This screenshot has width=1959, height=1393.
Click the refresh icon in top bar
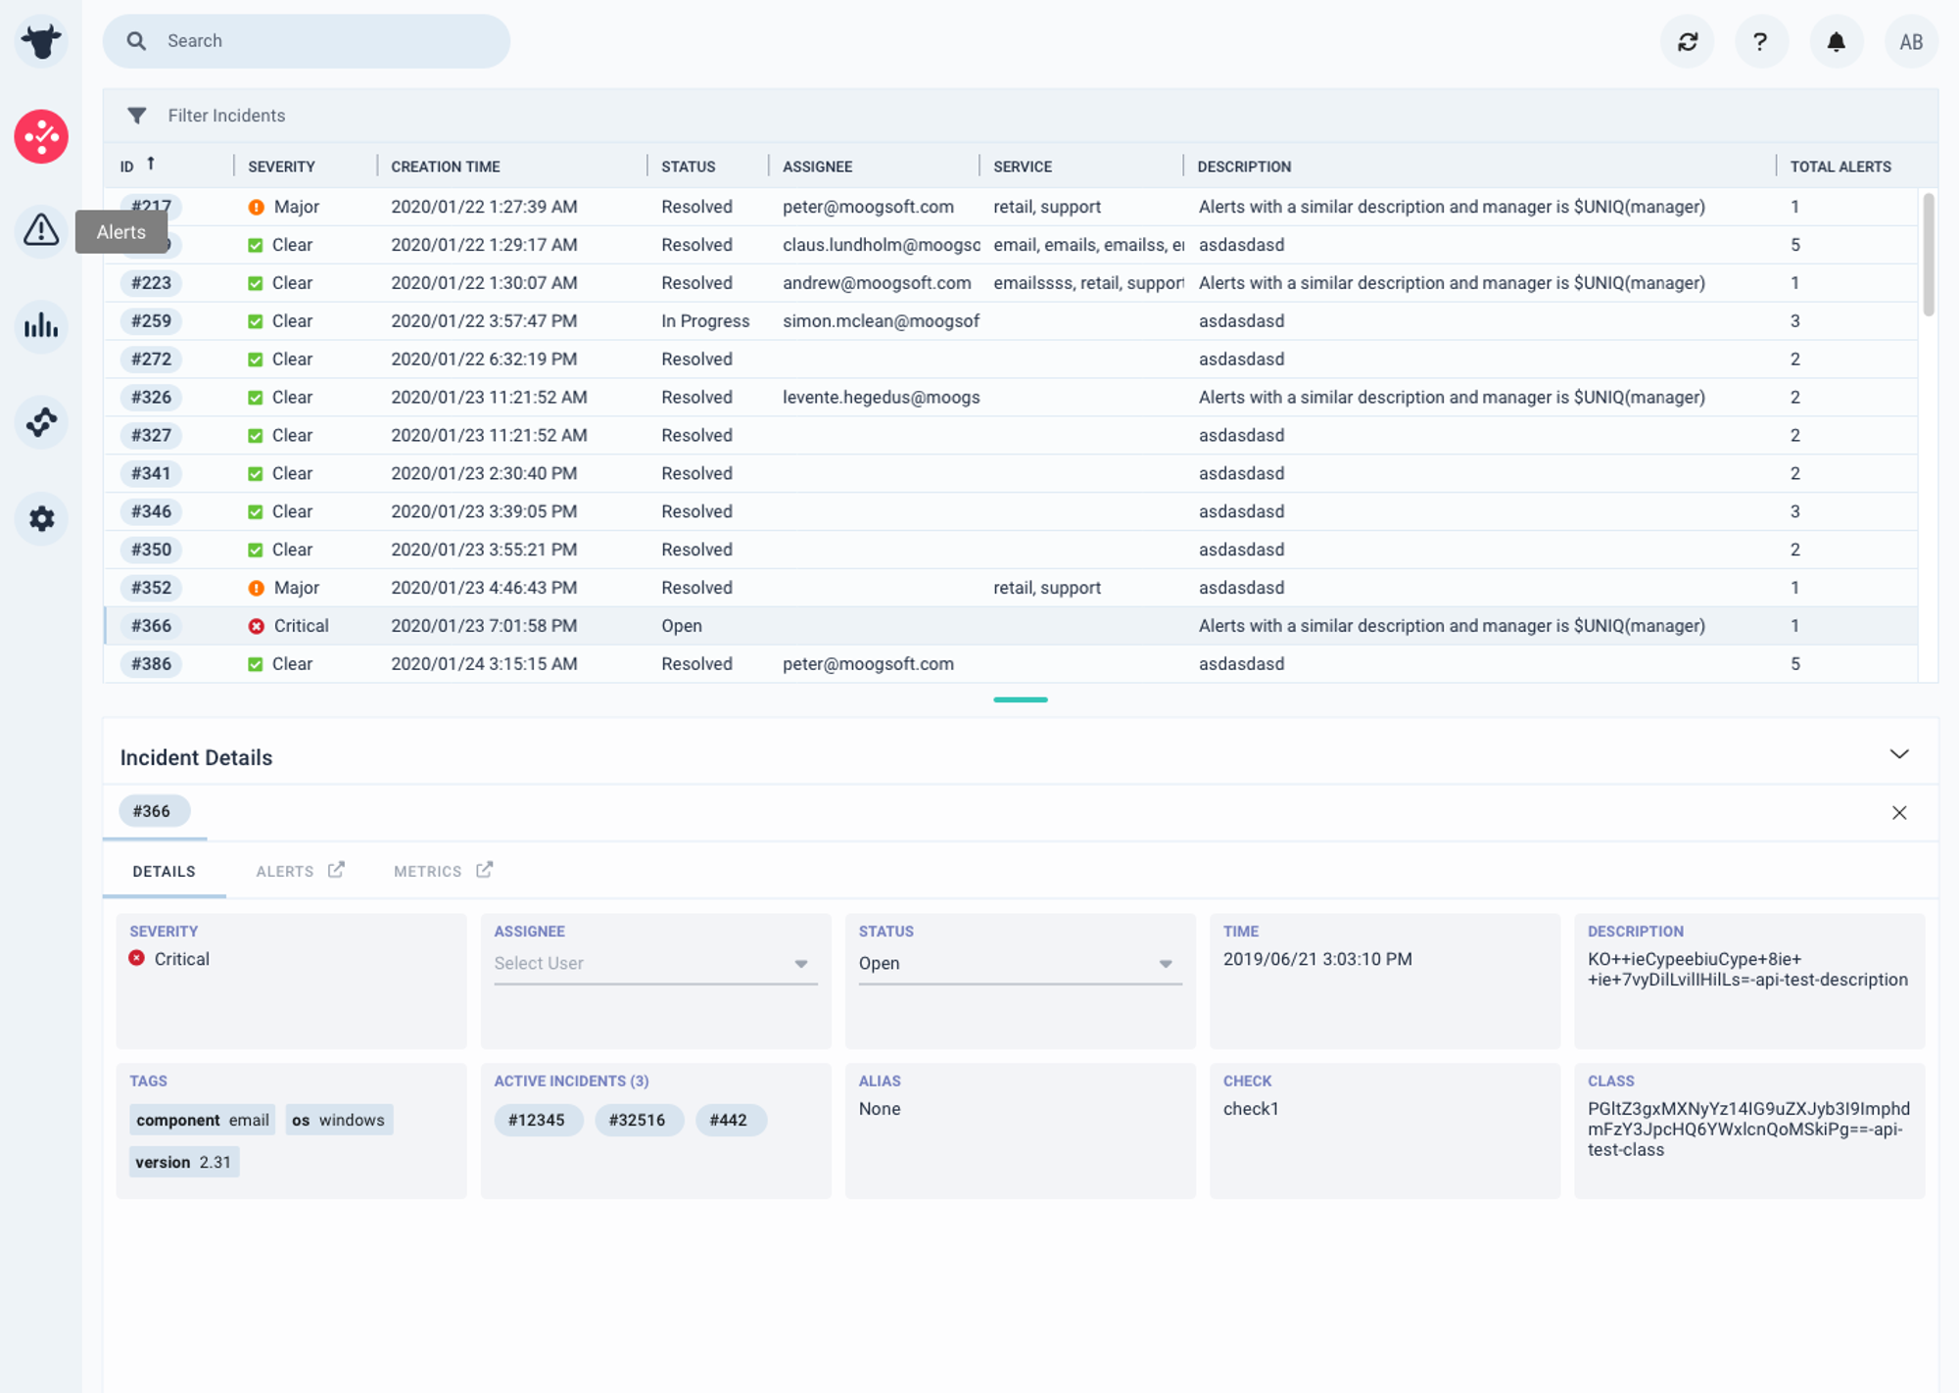coord(1688,41)
